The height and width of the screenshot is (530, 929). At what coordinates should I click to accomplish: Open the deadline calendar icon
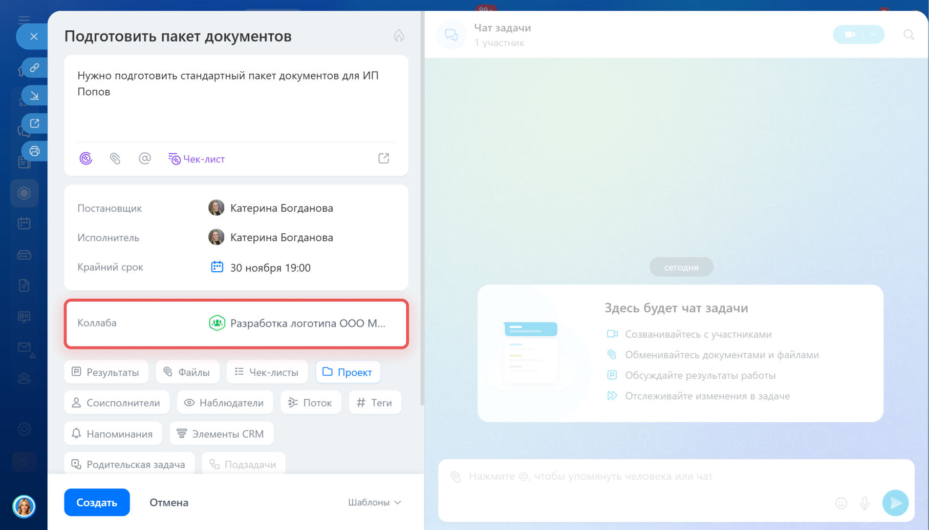(217, 267)
